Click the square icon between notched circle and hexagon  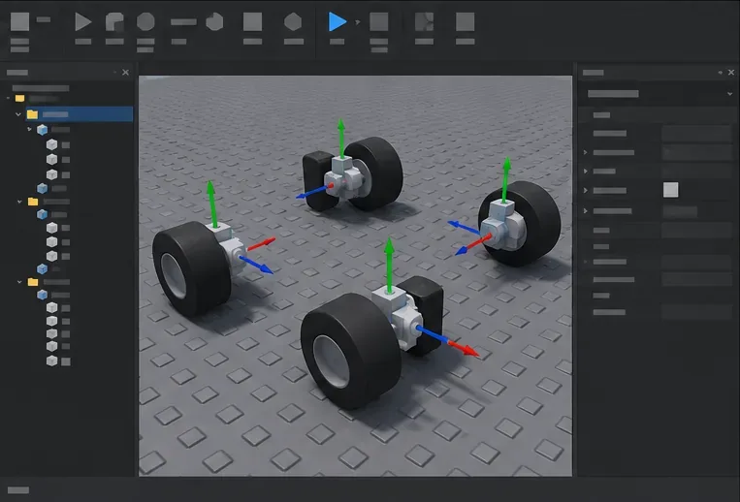(x=252, y=21)
